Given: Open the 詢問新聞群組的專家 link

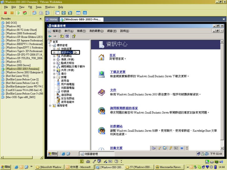Looking at the screenshot, I should (x=124, y=108).
